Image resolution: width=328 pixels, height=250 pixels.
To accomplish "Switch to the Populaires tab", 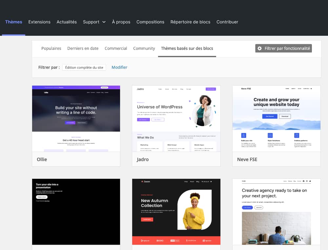I will pyautogui.click(x=51, y=48).
